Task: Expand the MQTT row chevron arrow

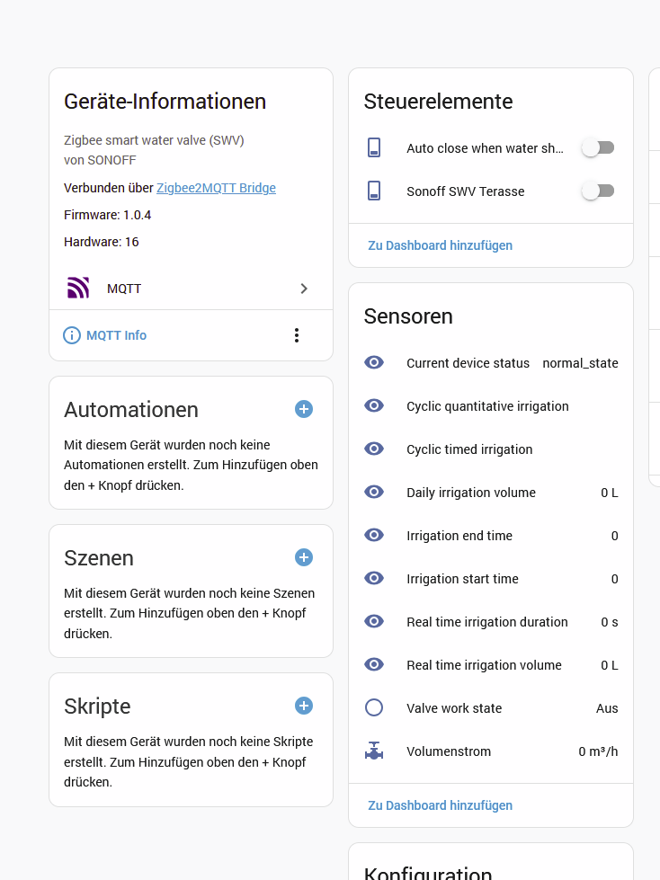Action: pyautogui.click(x=304, y=289)
